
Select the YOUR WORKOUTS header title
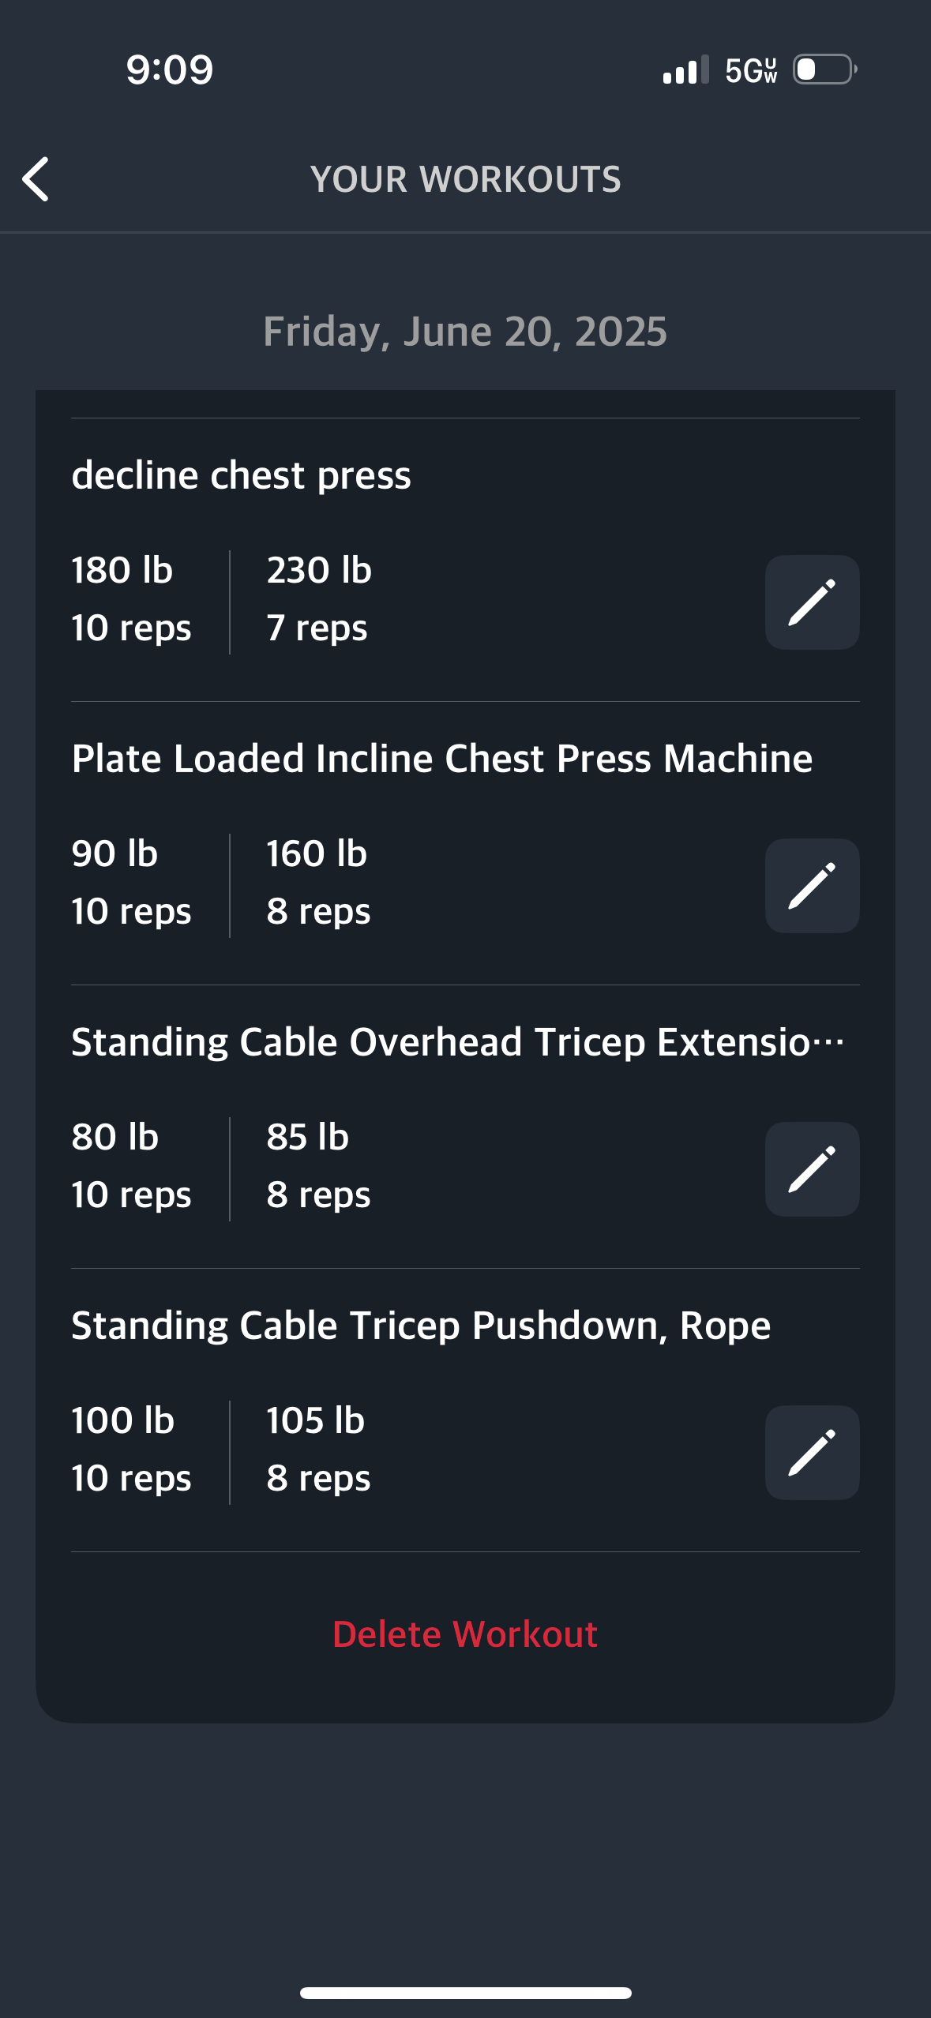click(x=465, y=179)
